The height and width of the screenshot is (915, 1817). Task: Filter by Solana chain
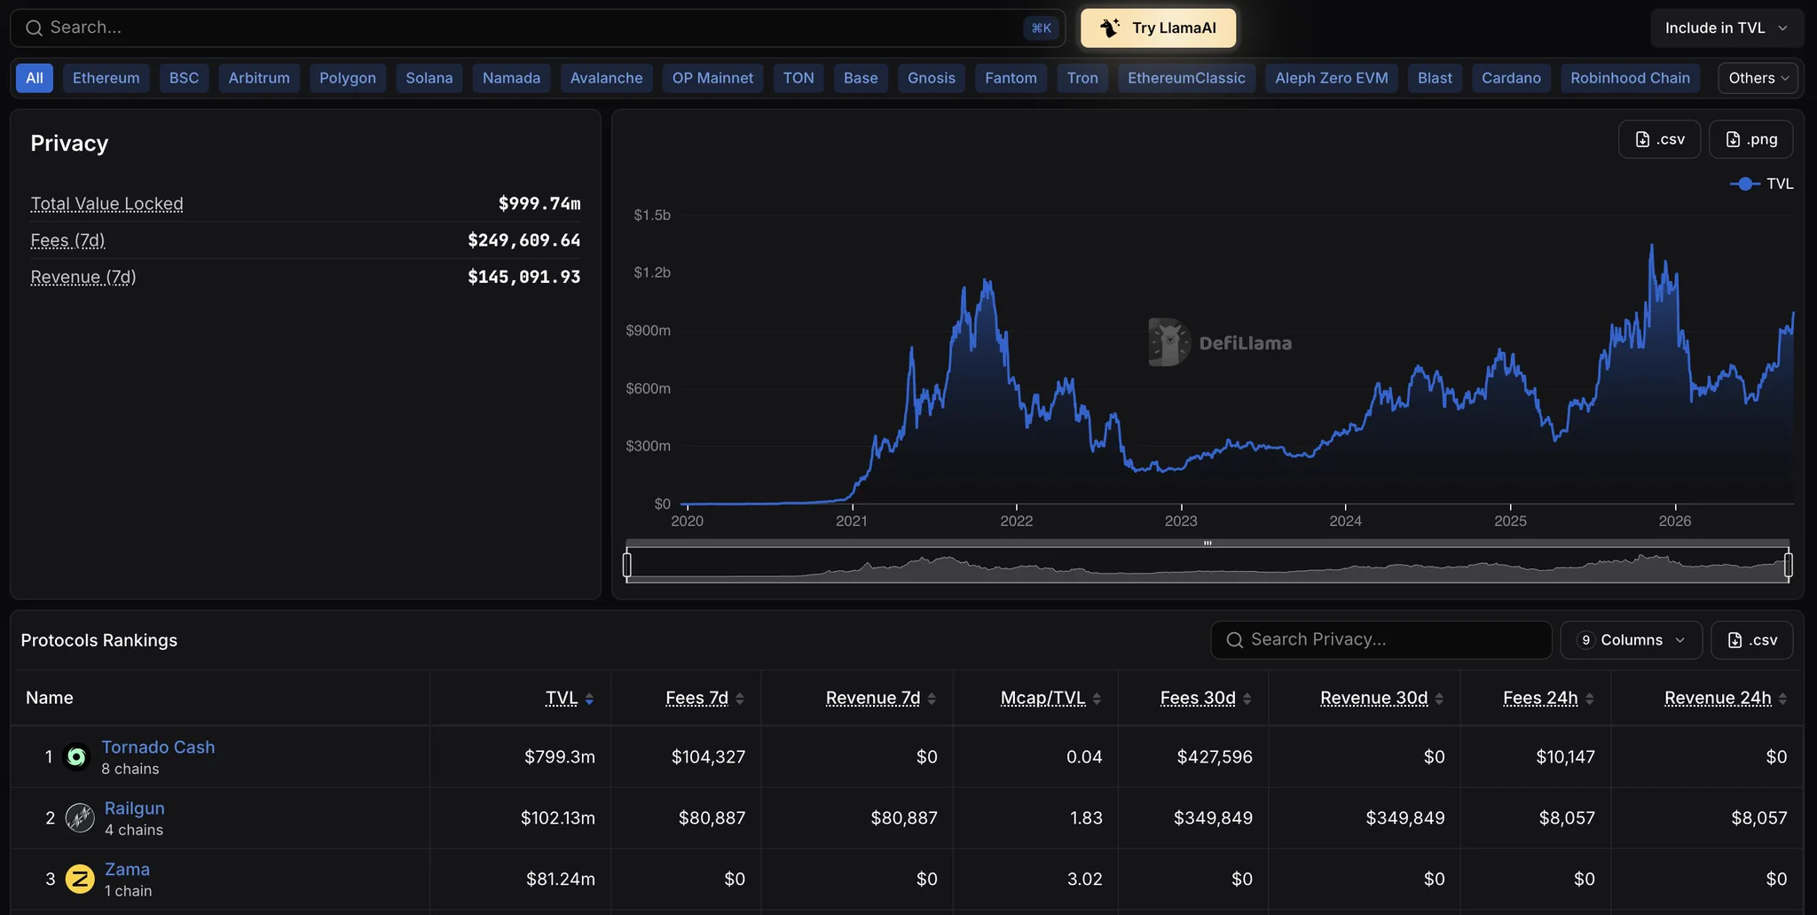point(429,78)
